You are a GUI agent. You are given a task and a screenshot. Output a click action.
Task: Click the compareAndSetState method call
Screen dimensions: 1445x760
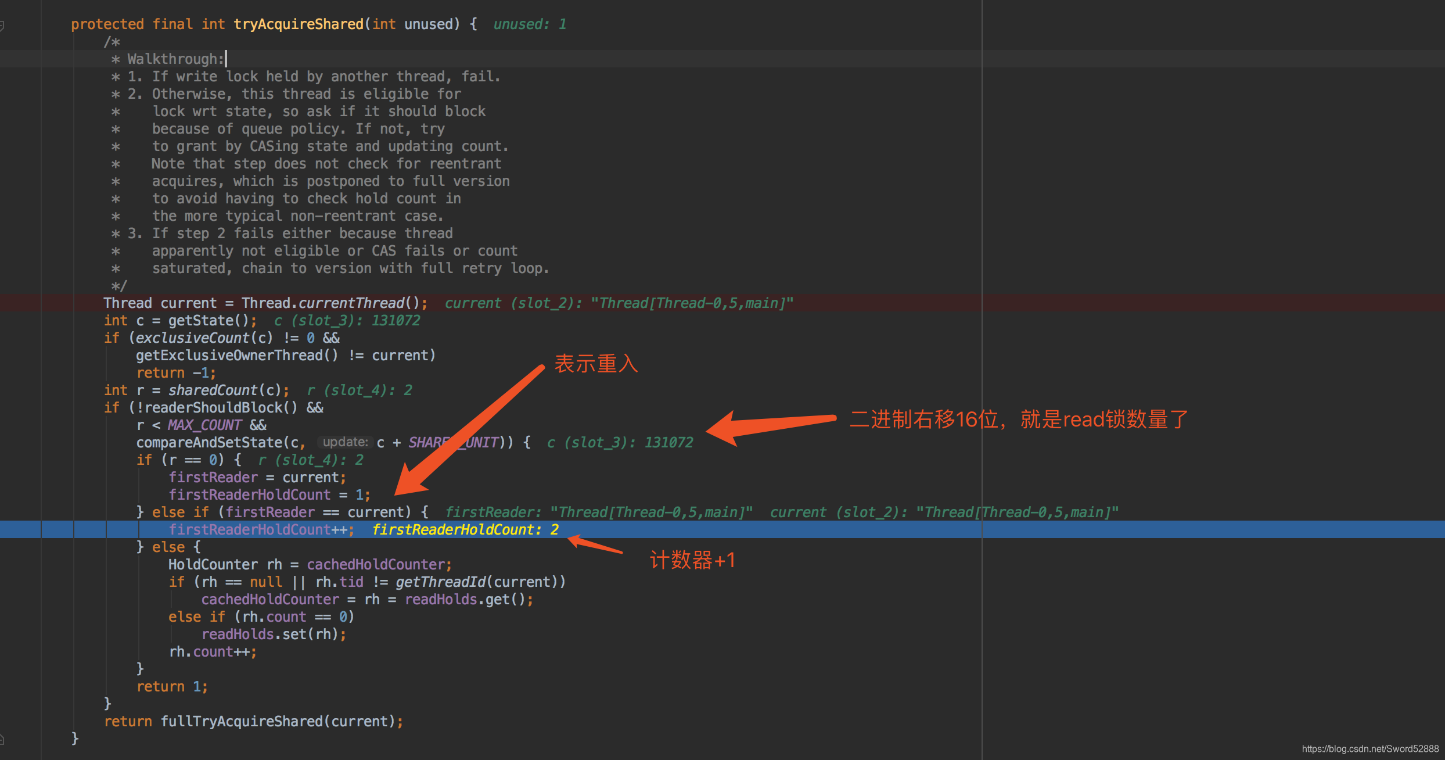209,443
